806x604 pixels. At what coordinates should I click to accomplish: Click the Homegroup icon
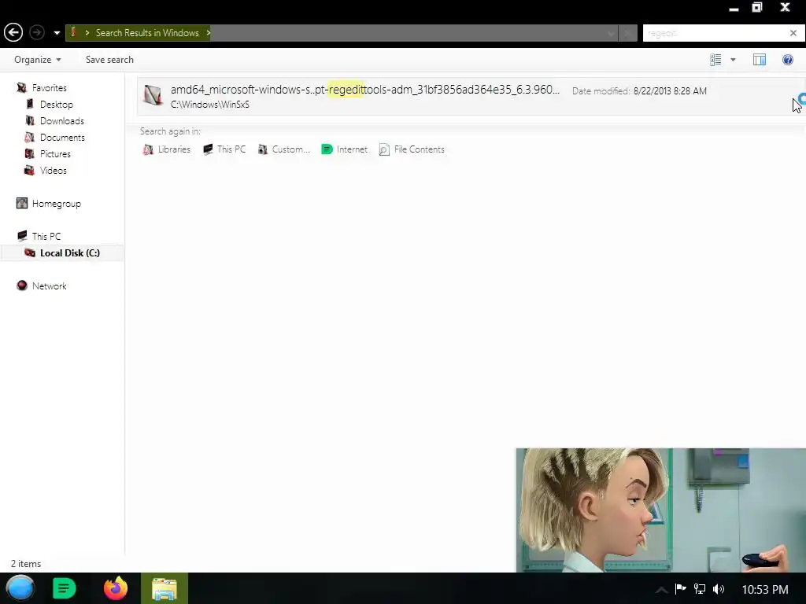(x=21, y=204)
